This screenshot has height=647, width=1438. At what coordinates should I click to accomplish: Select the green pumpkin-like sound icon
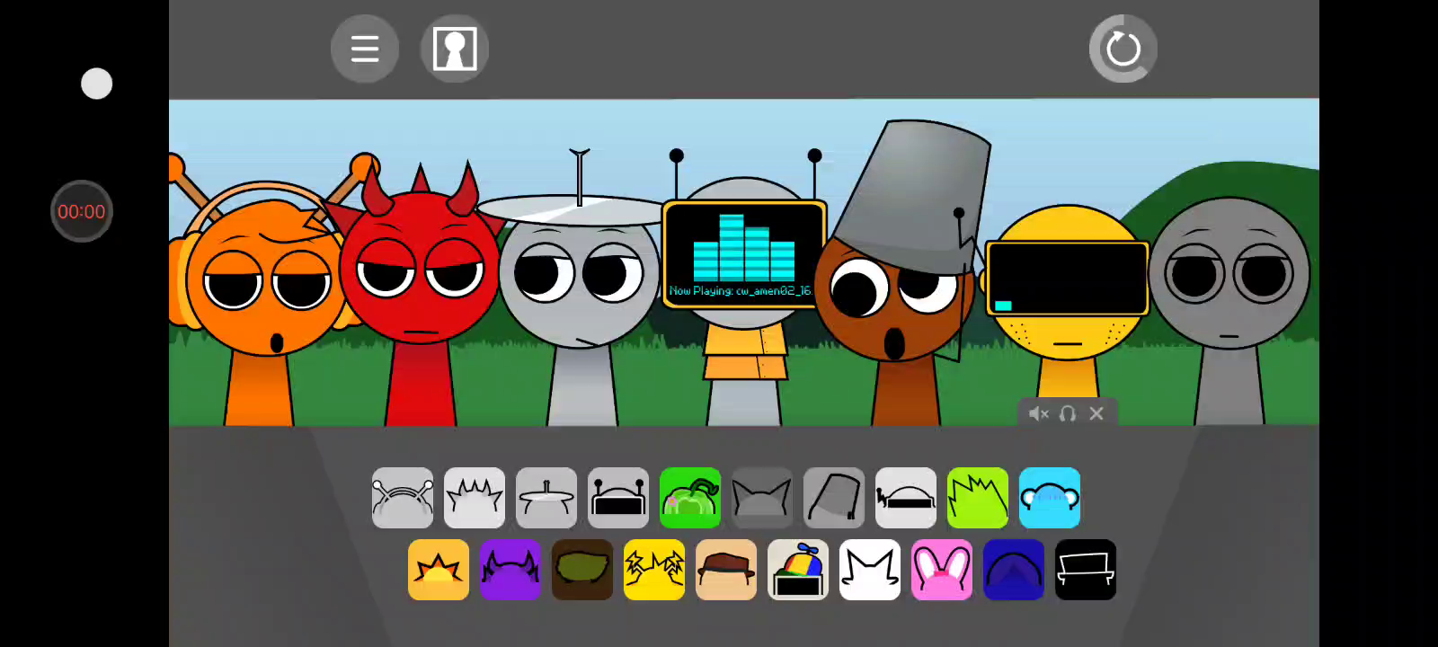click(x=690, y=498)
